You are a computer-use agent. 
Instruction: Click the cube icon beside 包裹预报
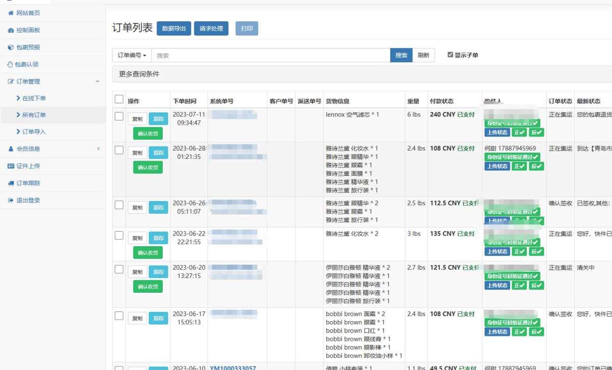coord(11,47)
